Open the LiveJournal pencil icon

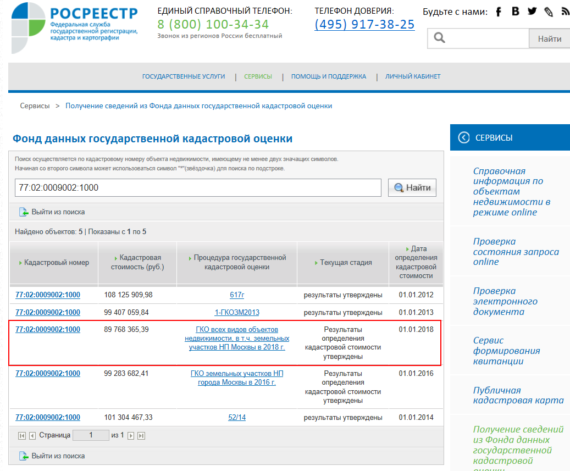[x=549, y=12]
